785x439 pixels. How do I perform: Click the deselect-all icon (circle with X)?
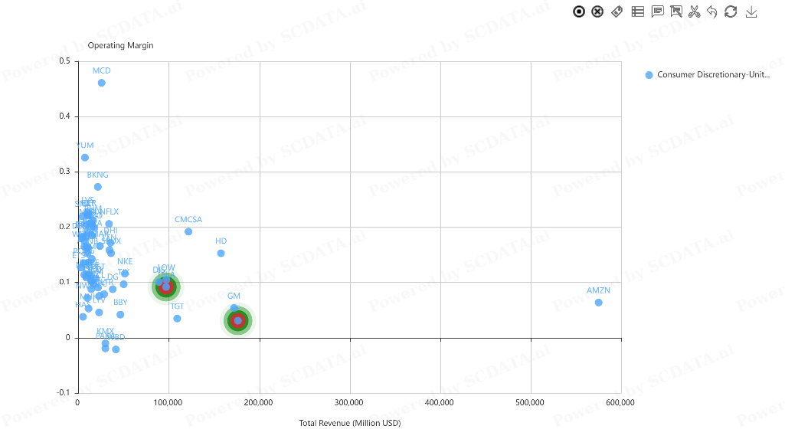click(598, 11)
